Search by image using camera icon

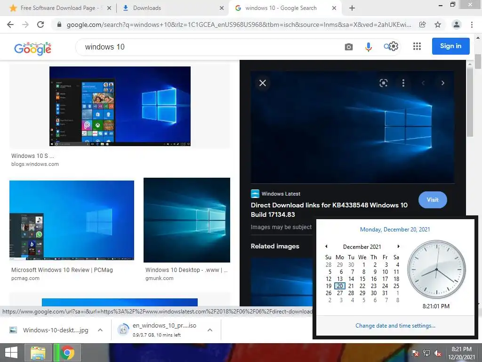click(349, 47)
